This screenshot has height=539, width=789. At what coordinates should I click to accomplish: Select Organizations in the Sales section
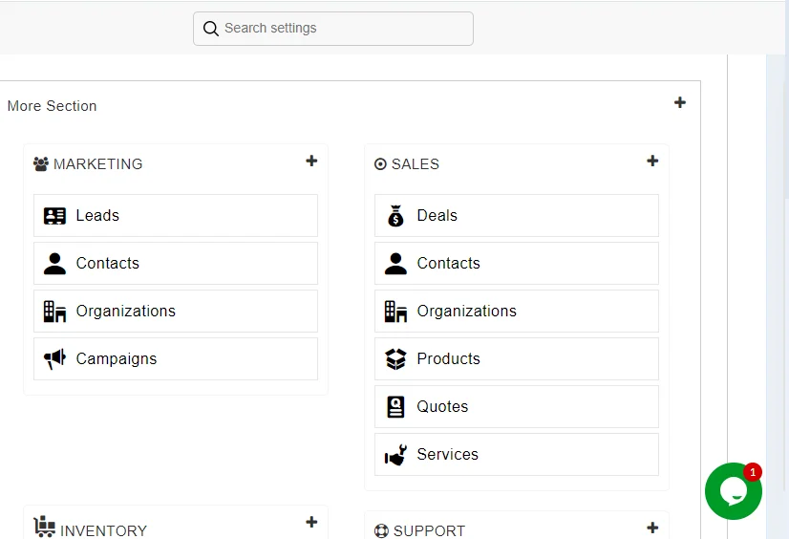(467, 312)
